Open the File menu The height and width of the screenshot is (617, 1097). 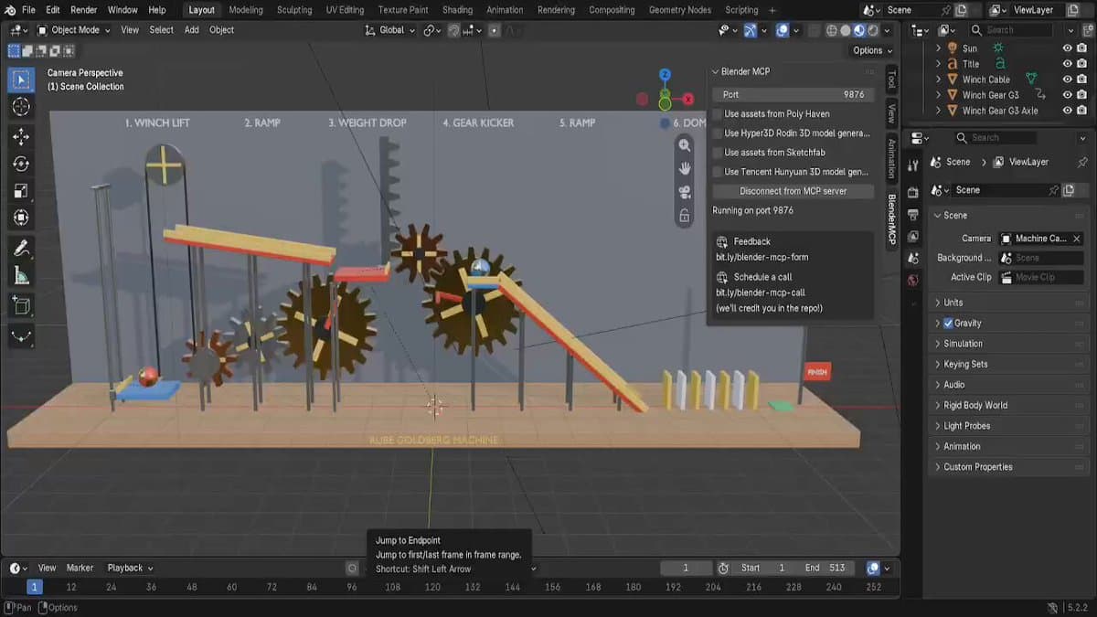point(28,10)
